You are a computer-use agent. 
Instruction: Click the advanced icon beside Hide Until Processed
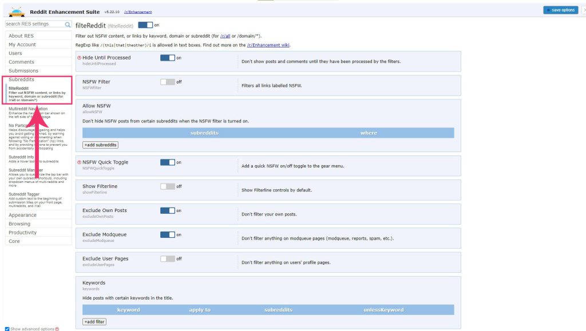coord(79,58)
